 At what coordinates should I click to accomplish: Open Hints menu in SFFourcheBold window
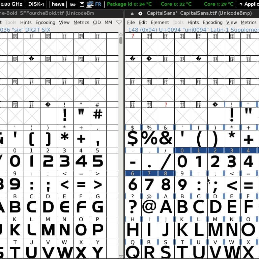pyautogui.click(x=26, y=22)
